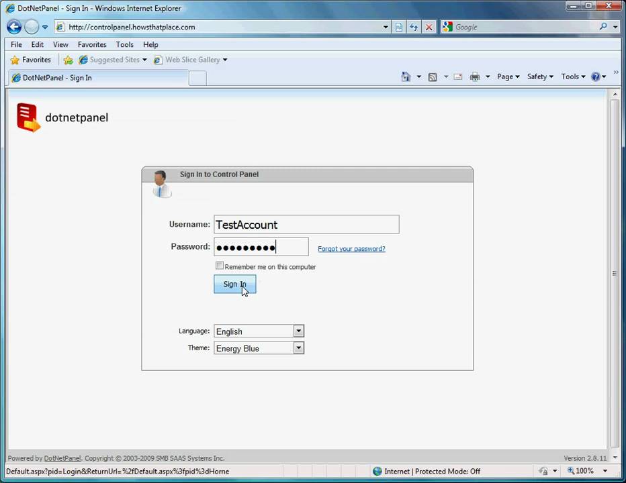This screenshot has height=483, width=626.
Task: Go back with the browser Back arrow
Action: click(14, 27)
